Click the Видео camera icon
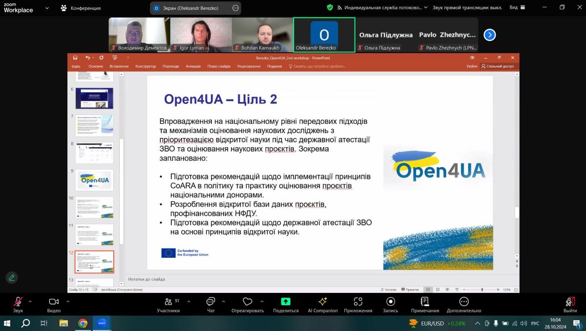 pos(54,302)
